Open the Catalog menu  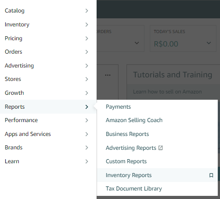48,11
